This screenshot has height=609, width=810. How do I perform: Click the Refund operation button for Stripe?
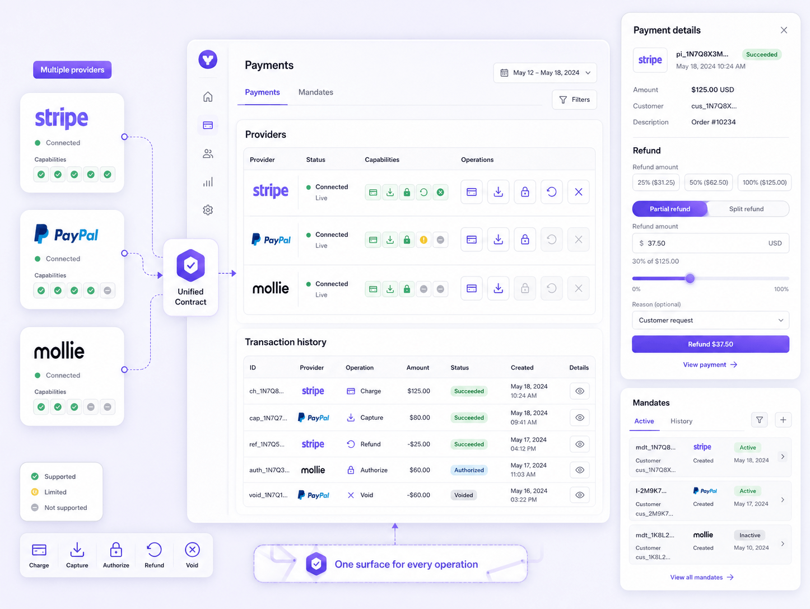[552, 192]
